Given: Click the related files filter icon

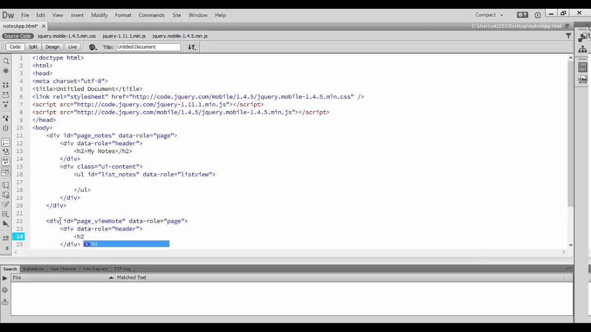Looking at the screenshot, I should 568,36.
